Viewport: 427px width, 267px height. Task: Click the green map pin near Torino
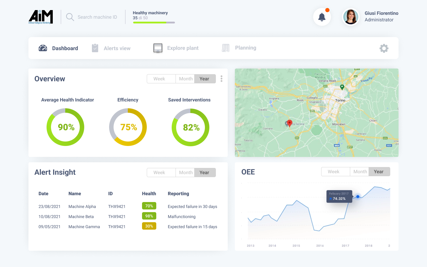pos(342,87)
